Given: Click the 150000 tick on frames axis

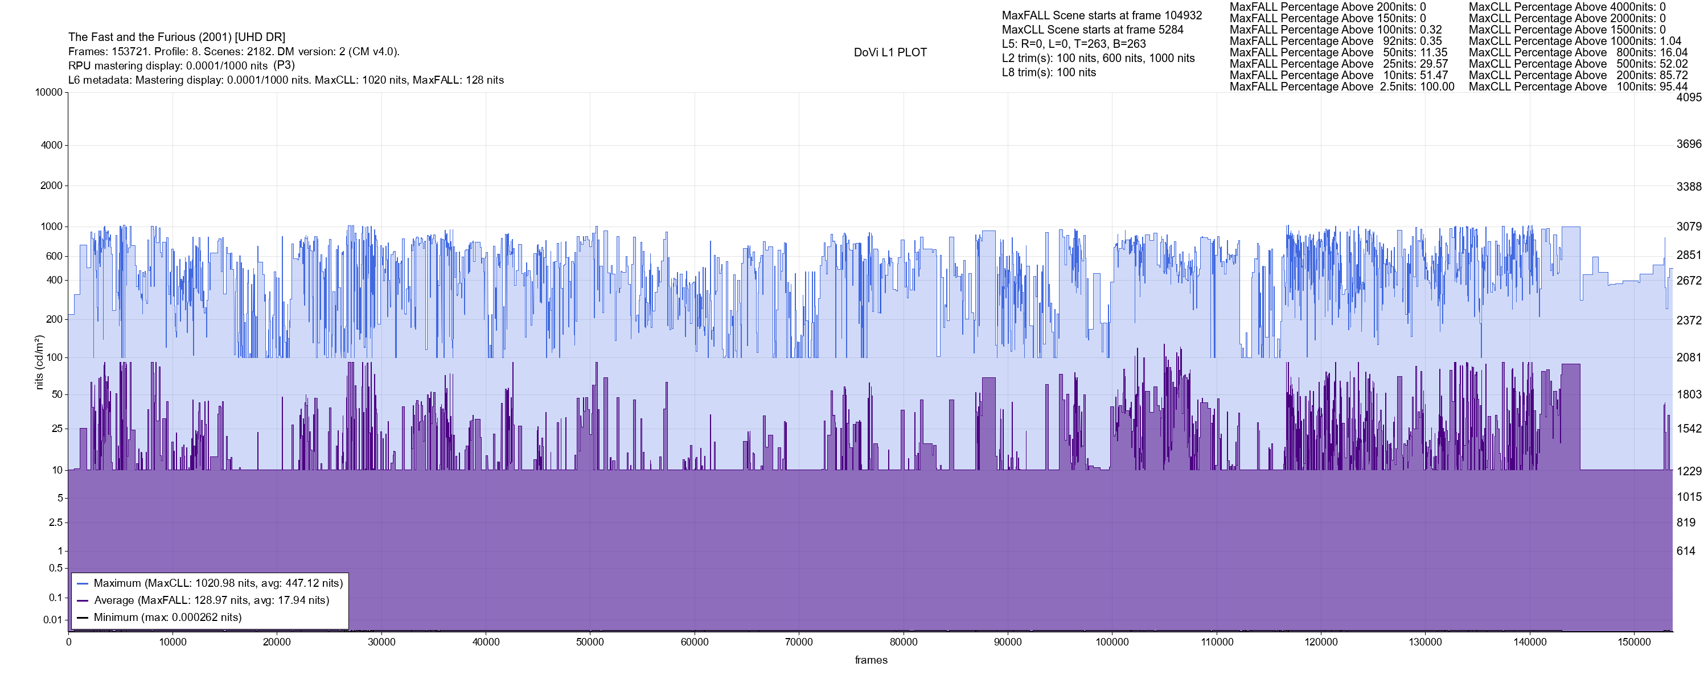Looking at the screenshot, I should 1634,642.
